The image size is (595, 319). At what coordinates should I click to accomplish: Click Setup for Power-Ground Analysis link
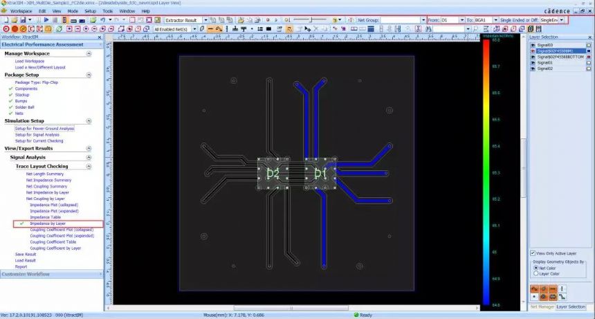[44, 129]
